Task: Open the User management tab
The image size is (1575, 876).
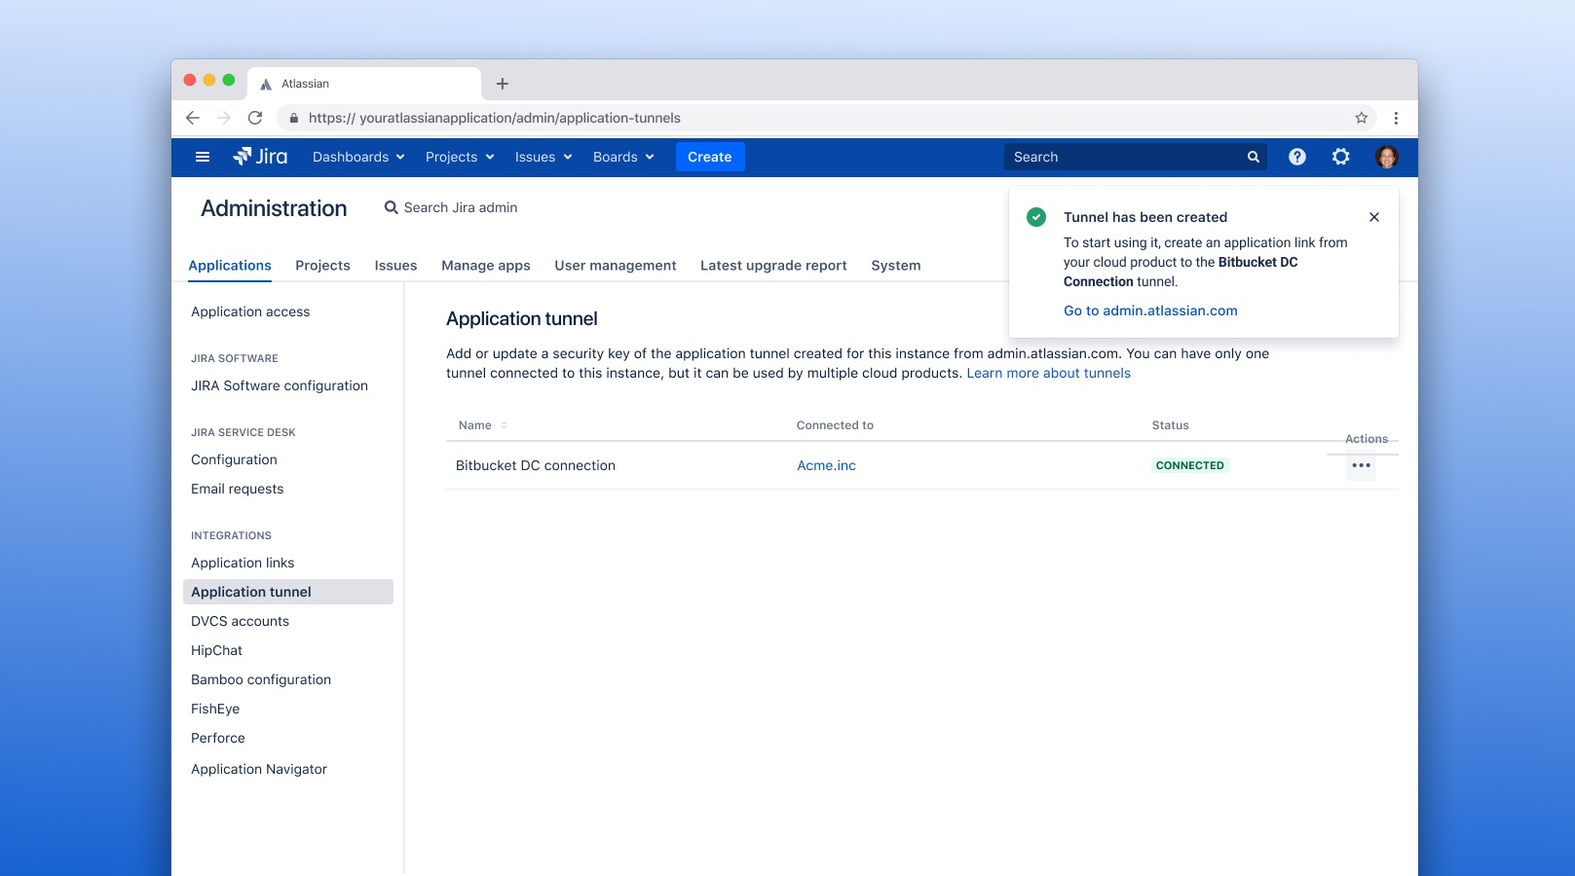Action: [x=616, y=266]
